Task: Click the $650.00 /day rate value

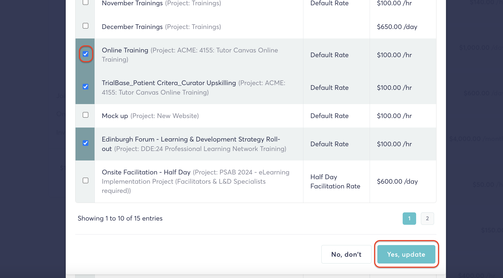Action: [397, 27]
